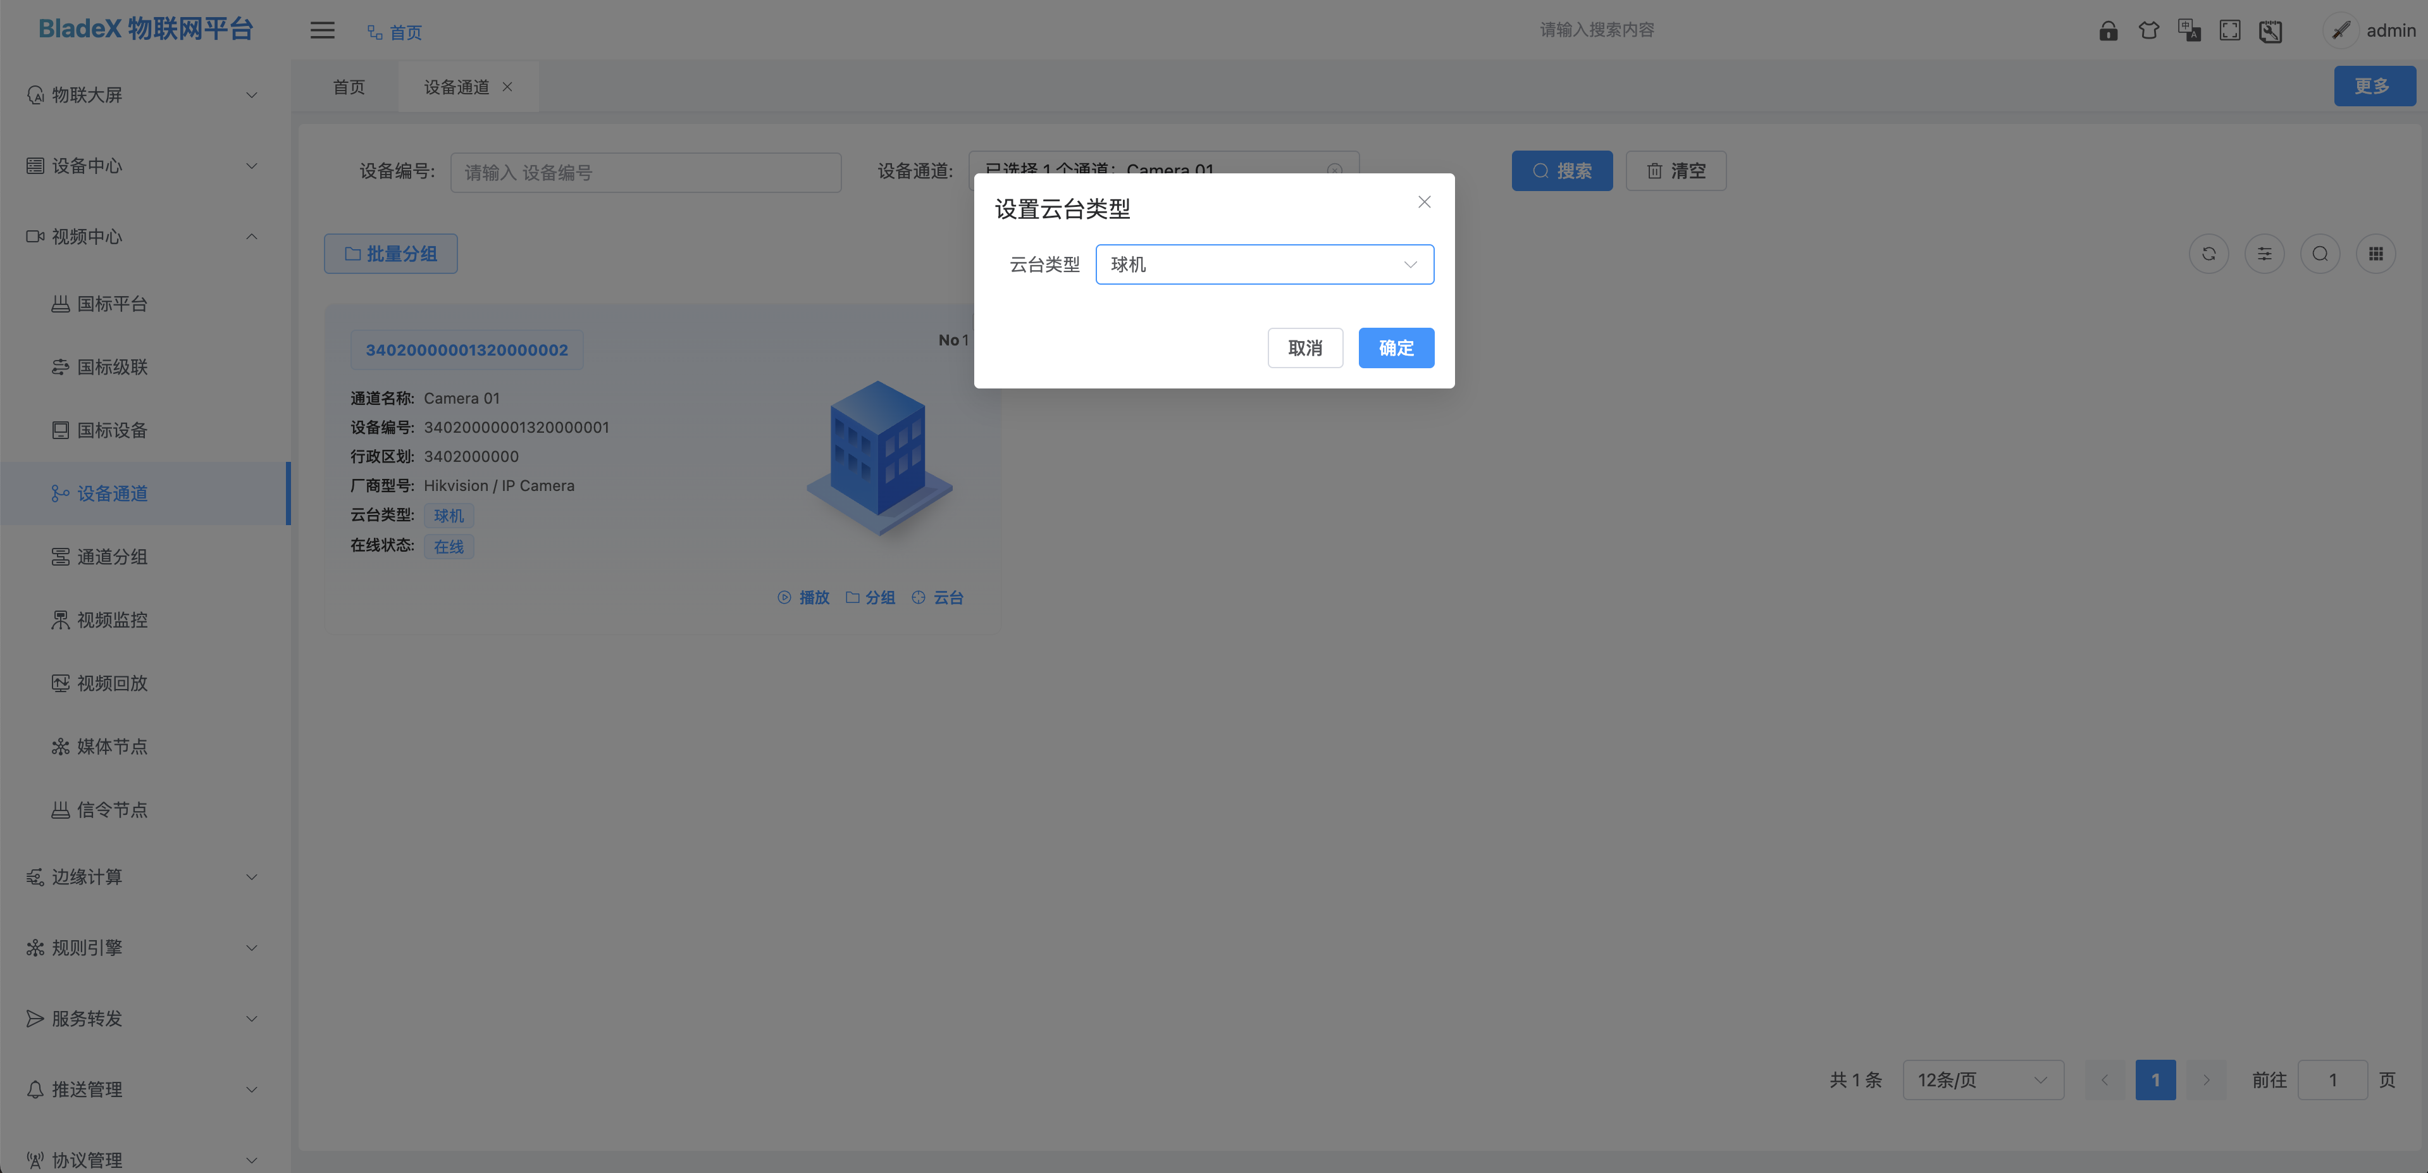The width and height of the screenshot is (2428, 1173).
Task: Open 国标设备 in the sidebar
Action: pyautogui.click(x=145, y=430)
